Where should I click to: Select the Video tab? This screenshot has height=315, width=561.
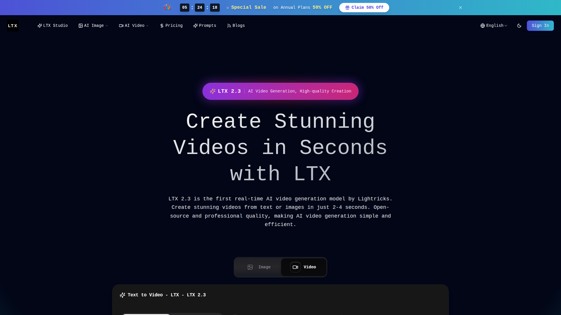pos(304,267)
